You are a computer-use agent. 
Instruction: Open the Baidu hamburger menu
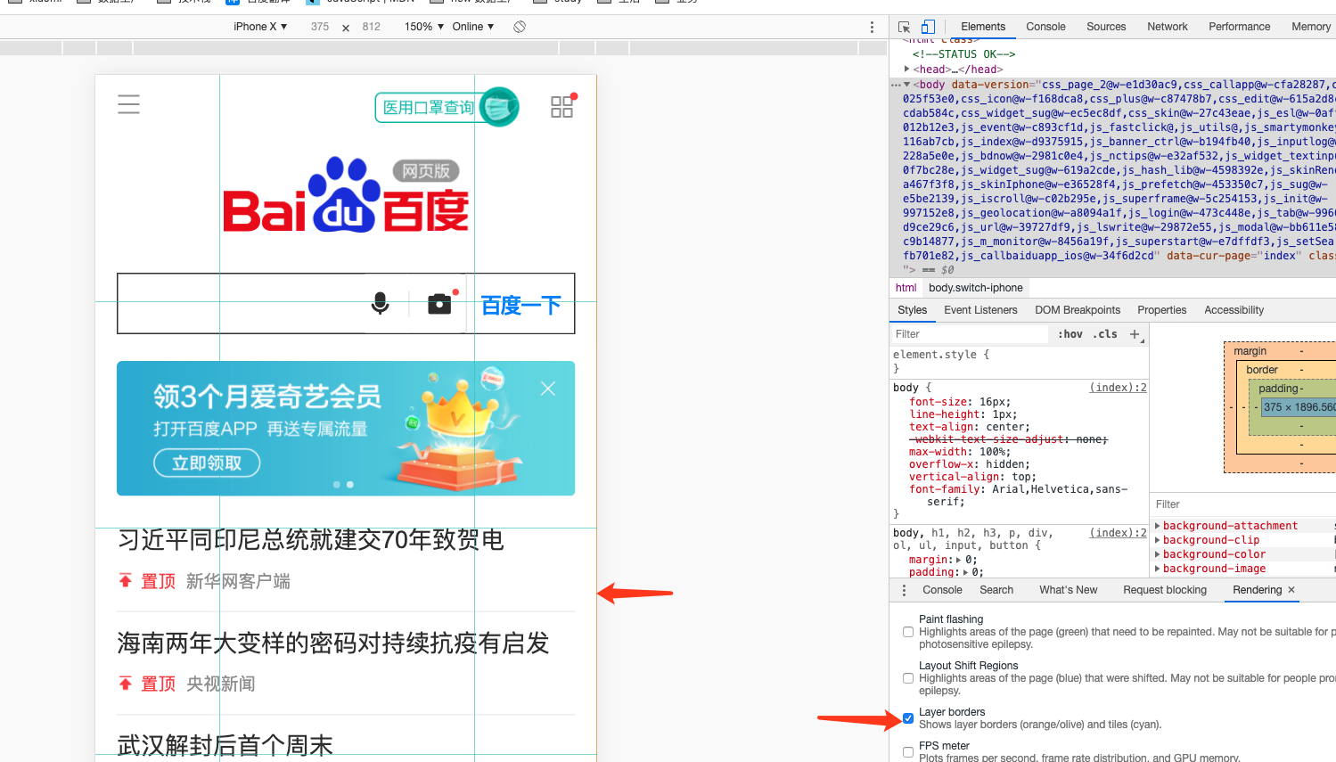click(x=128, y=104)
